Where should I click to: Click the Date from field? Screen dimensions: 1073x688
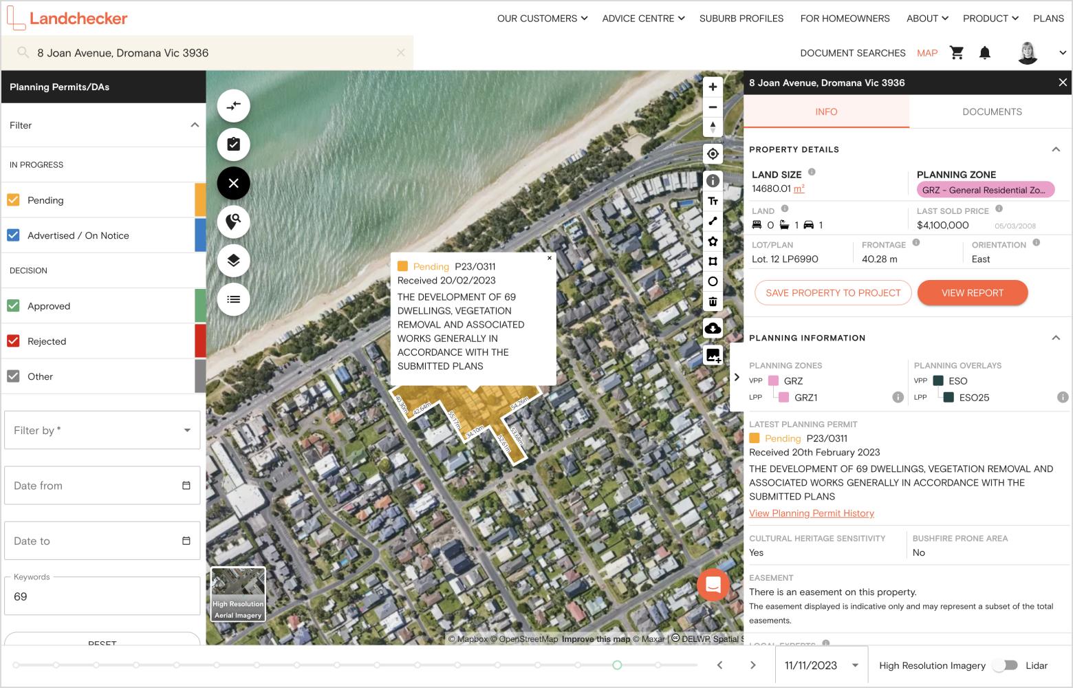(x=102, y=485)
